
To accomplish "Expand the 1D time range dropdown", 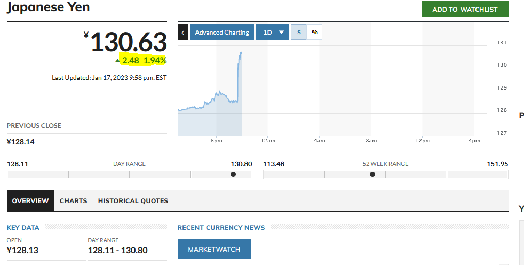I will [272, 32].
